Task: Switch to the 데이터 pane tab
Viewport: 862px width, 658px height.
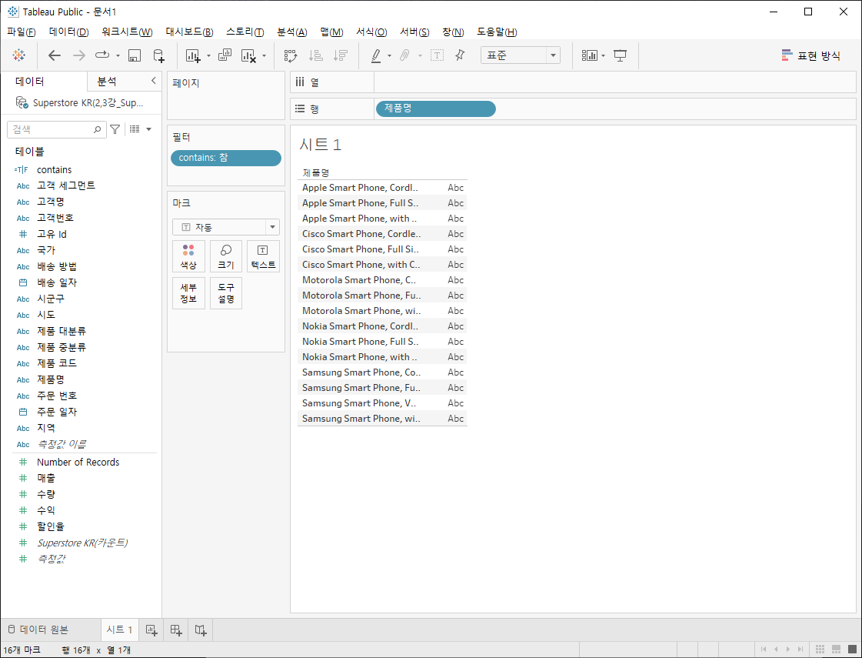Action: [30, 82]
